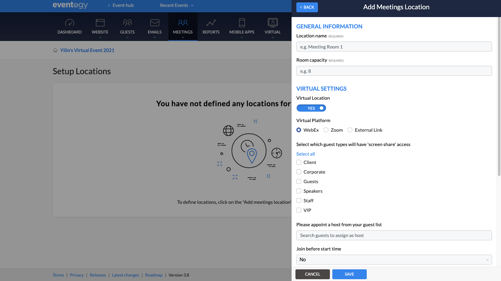Open the Guests section icon
Screen dimensions: 501x281
point(127,22)
